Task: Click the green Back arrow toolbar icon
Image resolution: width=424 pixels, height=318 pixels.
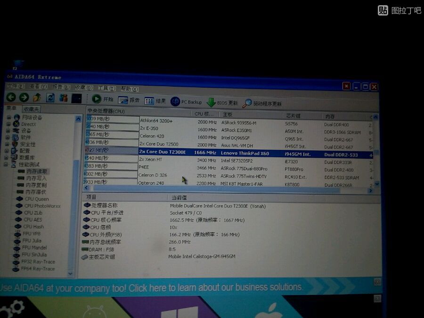Action: pyautogui.click(x=11, y=97)
